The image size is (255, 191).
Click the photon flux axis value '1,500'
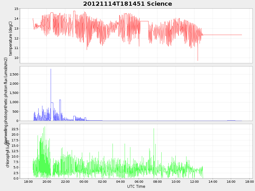[x=14, y=93]
